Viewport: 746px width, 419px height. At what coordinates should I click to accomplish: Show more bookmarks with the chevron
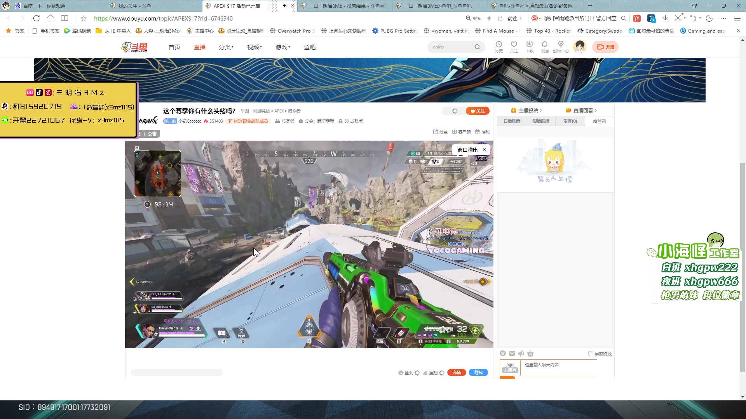click(738, 31)
